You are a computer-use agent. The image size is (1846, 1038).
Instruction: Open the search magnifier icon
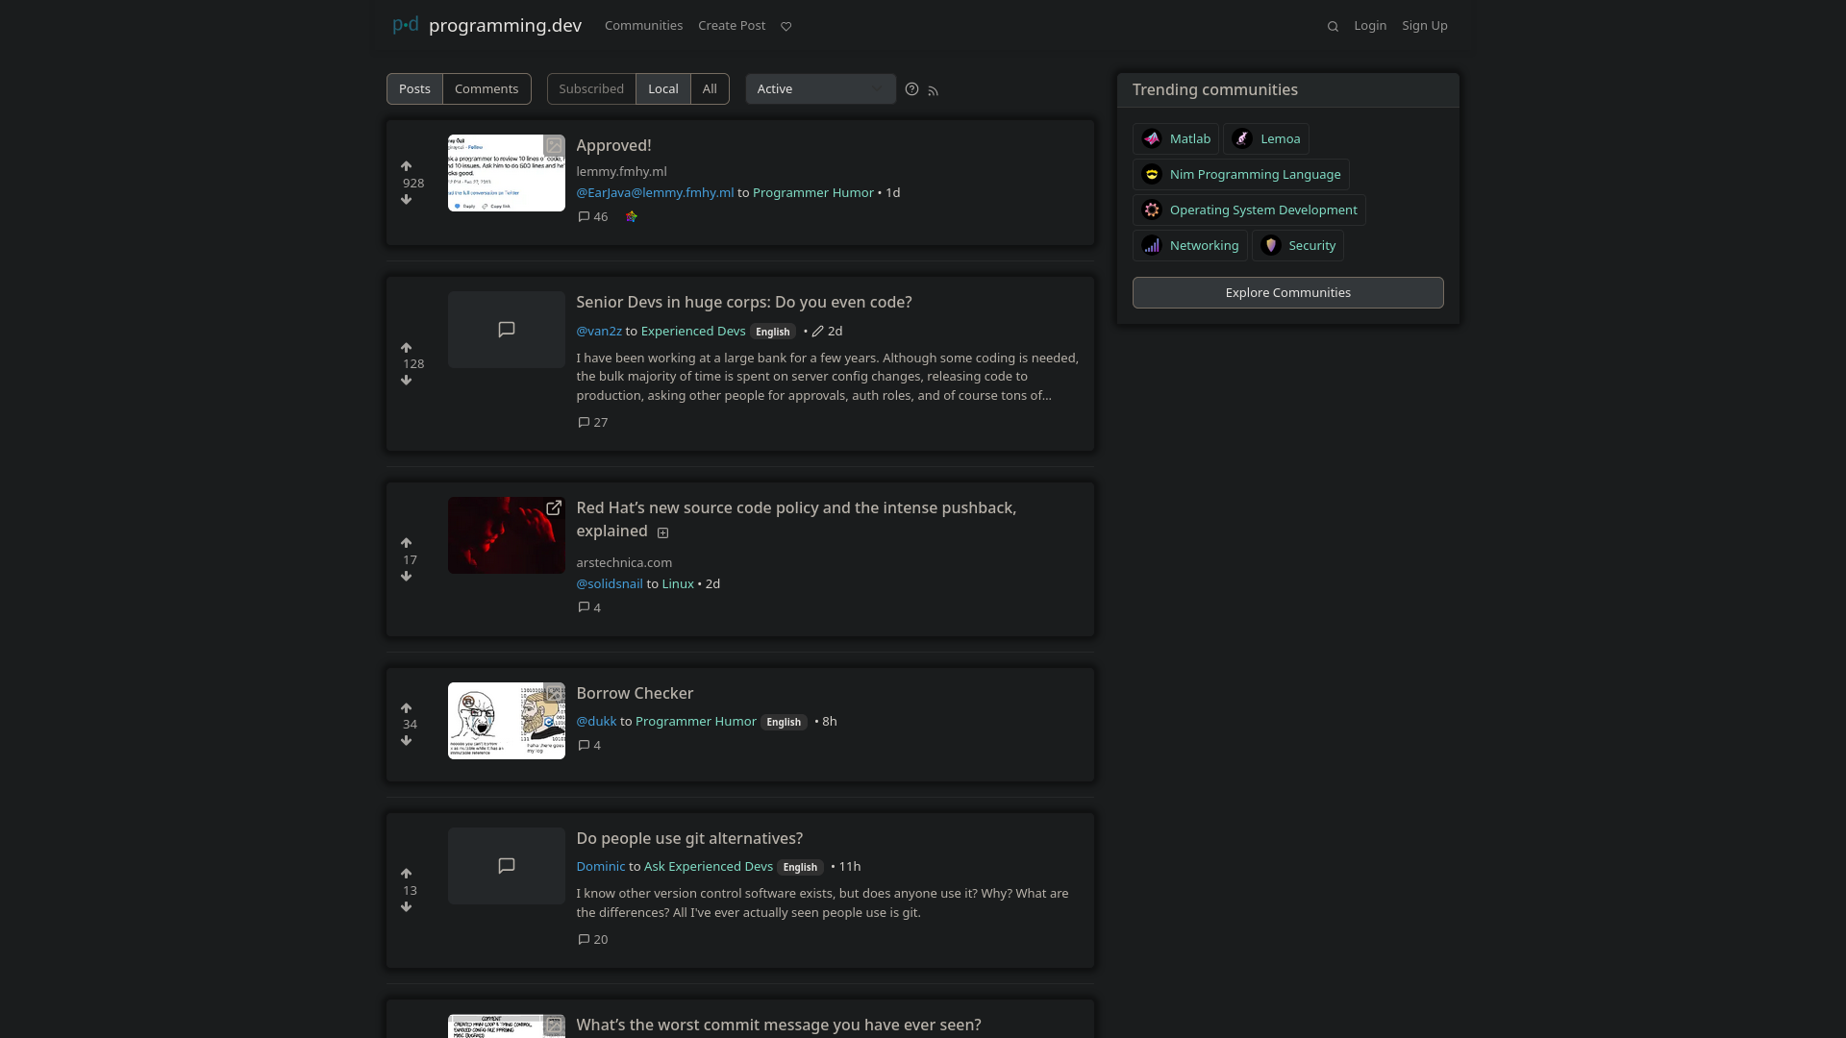[1333, 26]
